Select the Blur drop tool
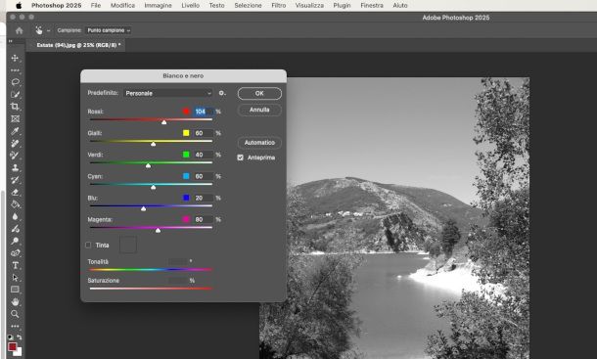Viewport: 597px width, 359px height. (15, 216)
